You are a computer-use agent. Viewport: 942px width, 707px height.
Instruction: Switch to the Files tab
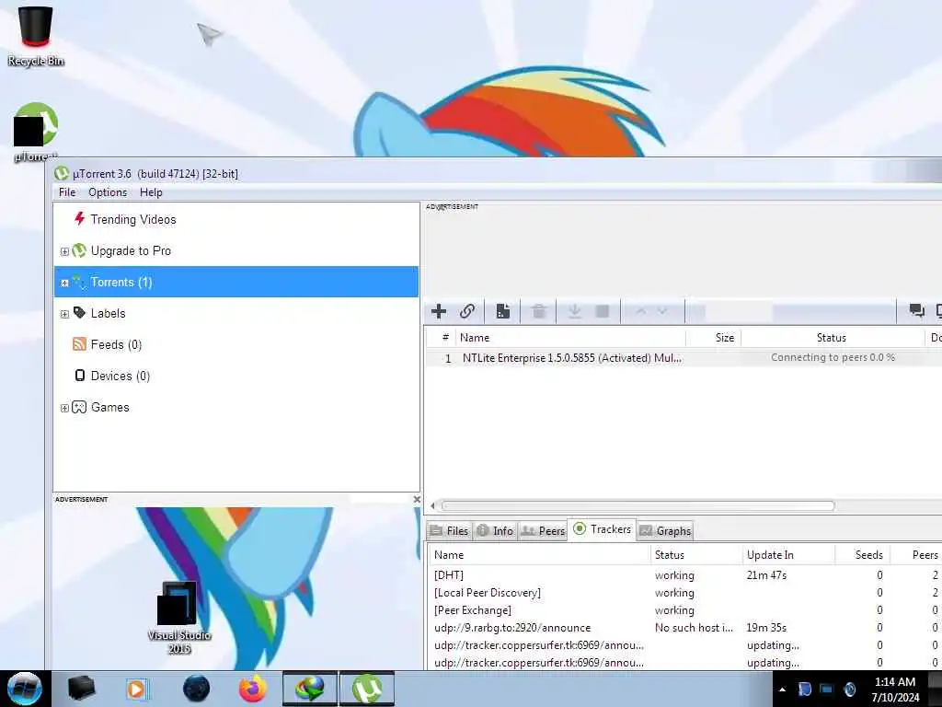[x=449, y=531]
